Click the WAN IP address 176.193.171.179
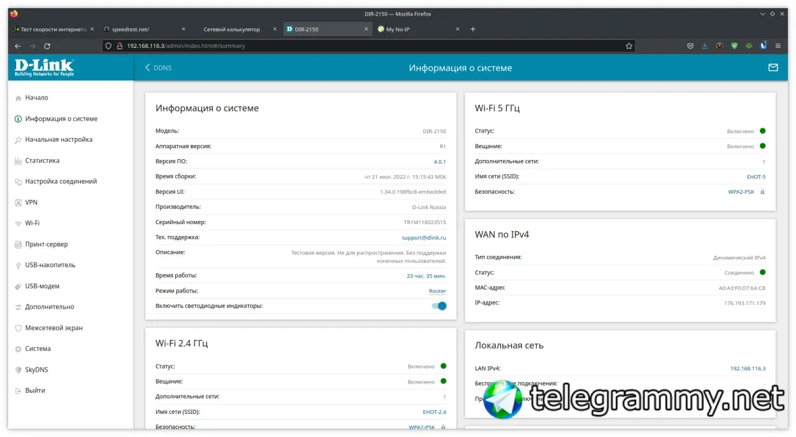This screenshot has width=796, height=437. 745,303
